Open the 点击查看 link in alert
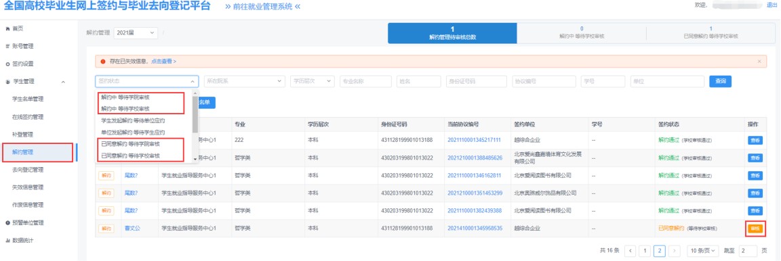 click(163, 61)
